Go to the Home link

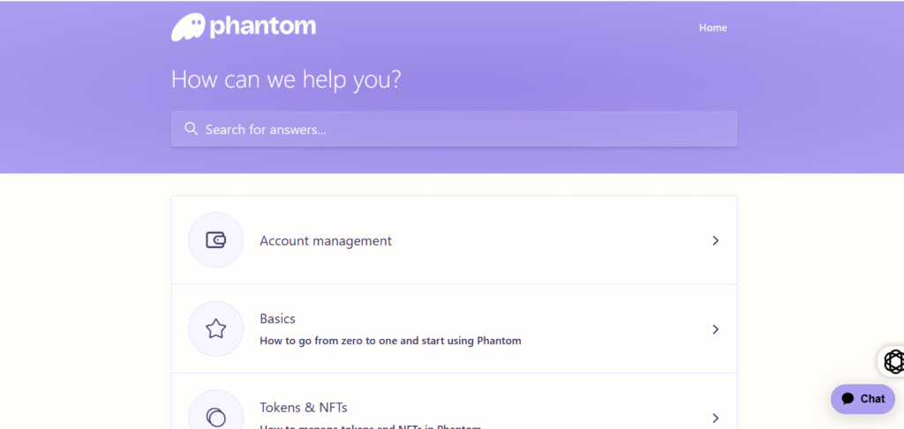(x=712, y=27)
